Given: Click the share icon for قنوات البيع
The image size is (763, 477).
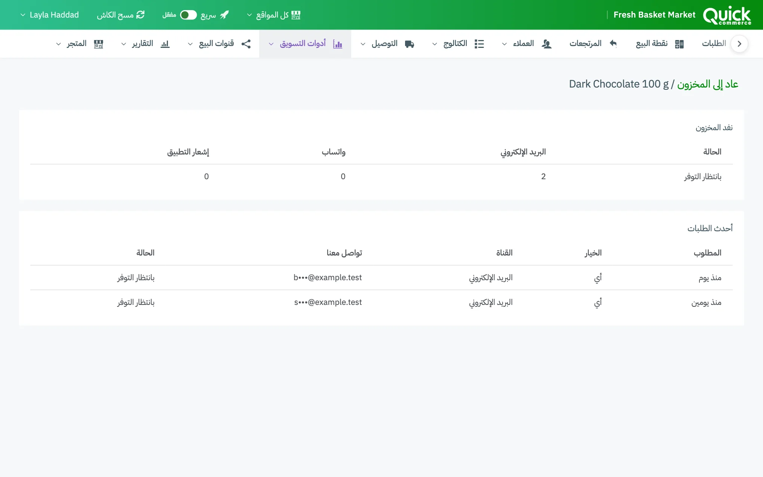Looking at the screenshot, I should [x=246, y=44].
